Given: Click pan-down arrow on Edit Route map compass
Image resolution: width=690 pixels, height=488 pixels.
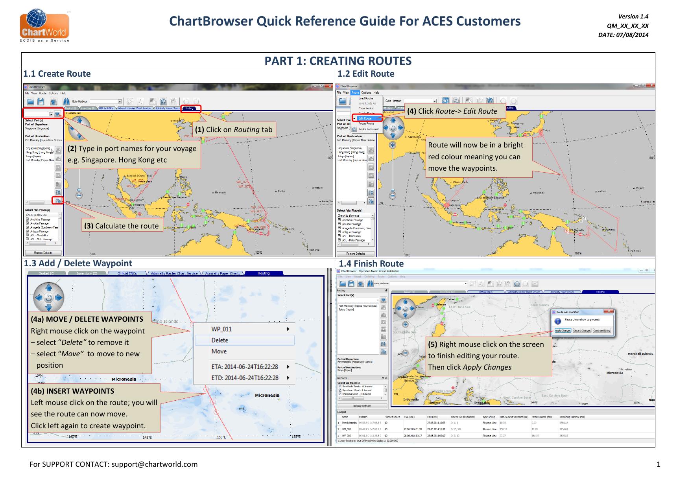Looking at the screenshot, I should [393, 135].
